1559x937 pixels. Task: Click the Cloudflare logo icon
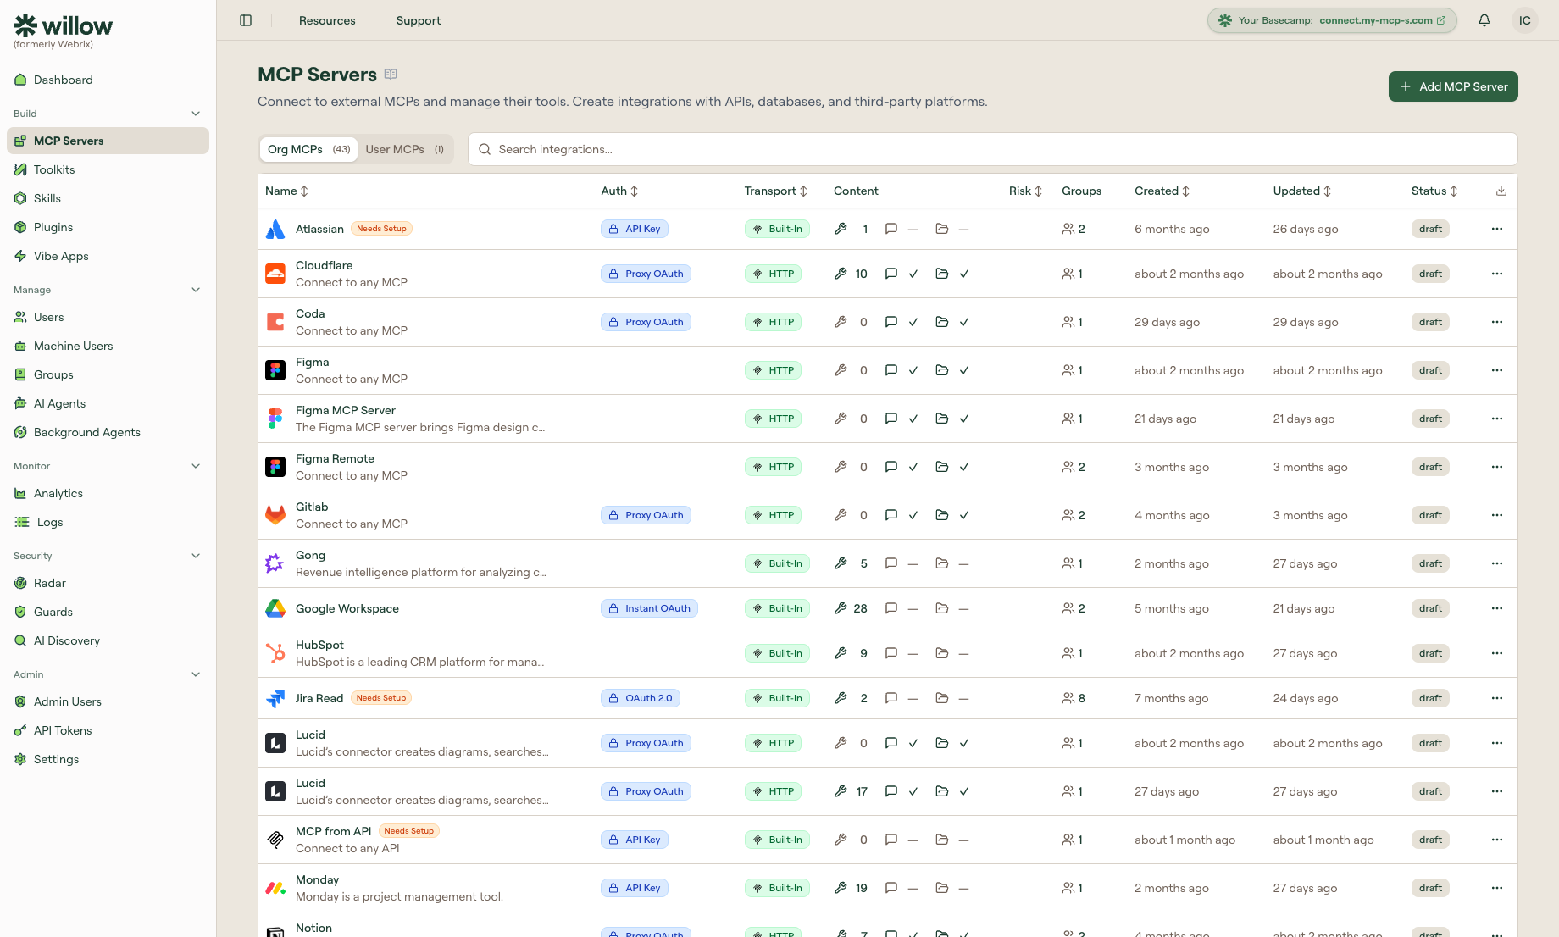point(275,274)
